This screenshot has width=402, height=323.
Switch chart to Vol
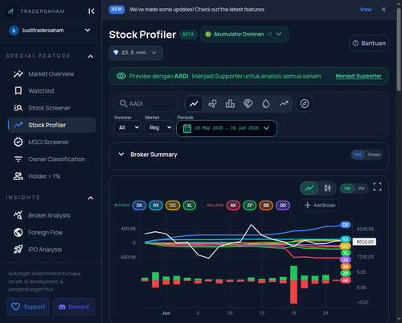click(362, 188)
